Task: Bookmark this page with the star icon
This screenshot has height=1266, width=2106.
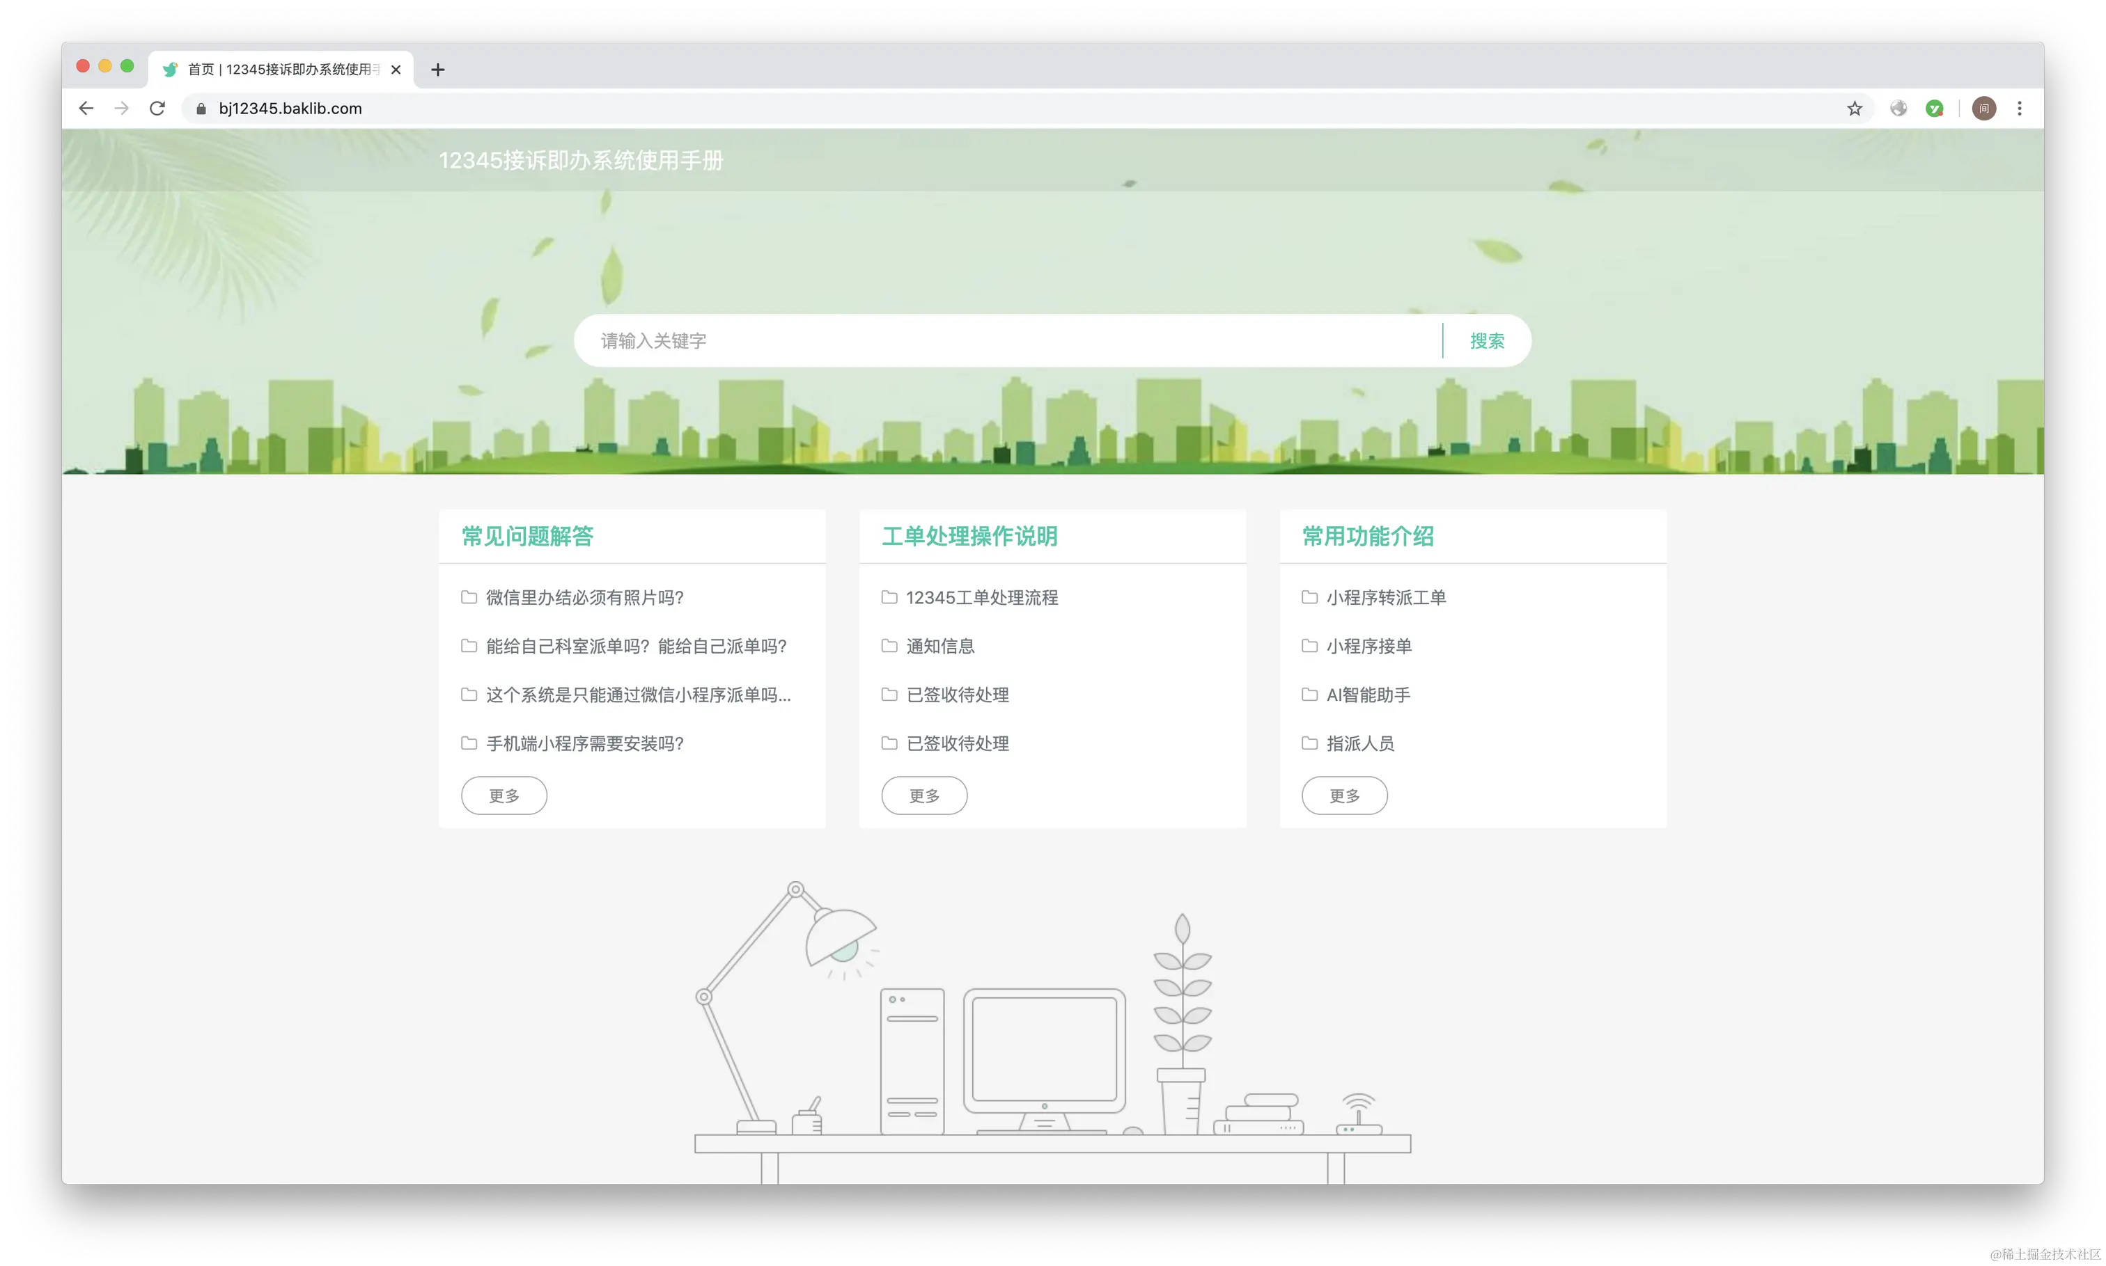Action: point(1854,109)
